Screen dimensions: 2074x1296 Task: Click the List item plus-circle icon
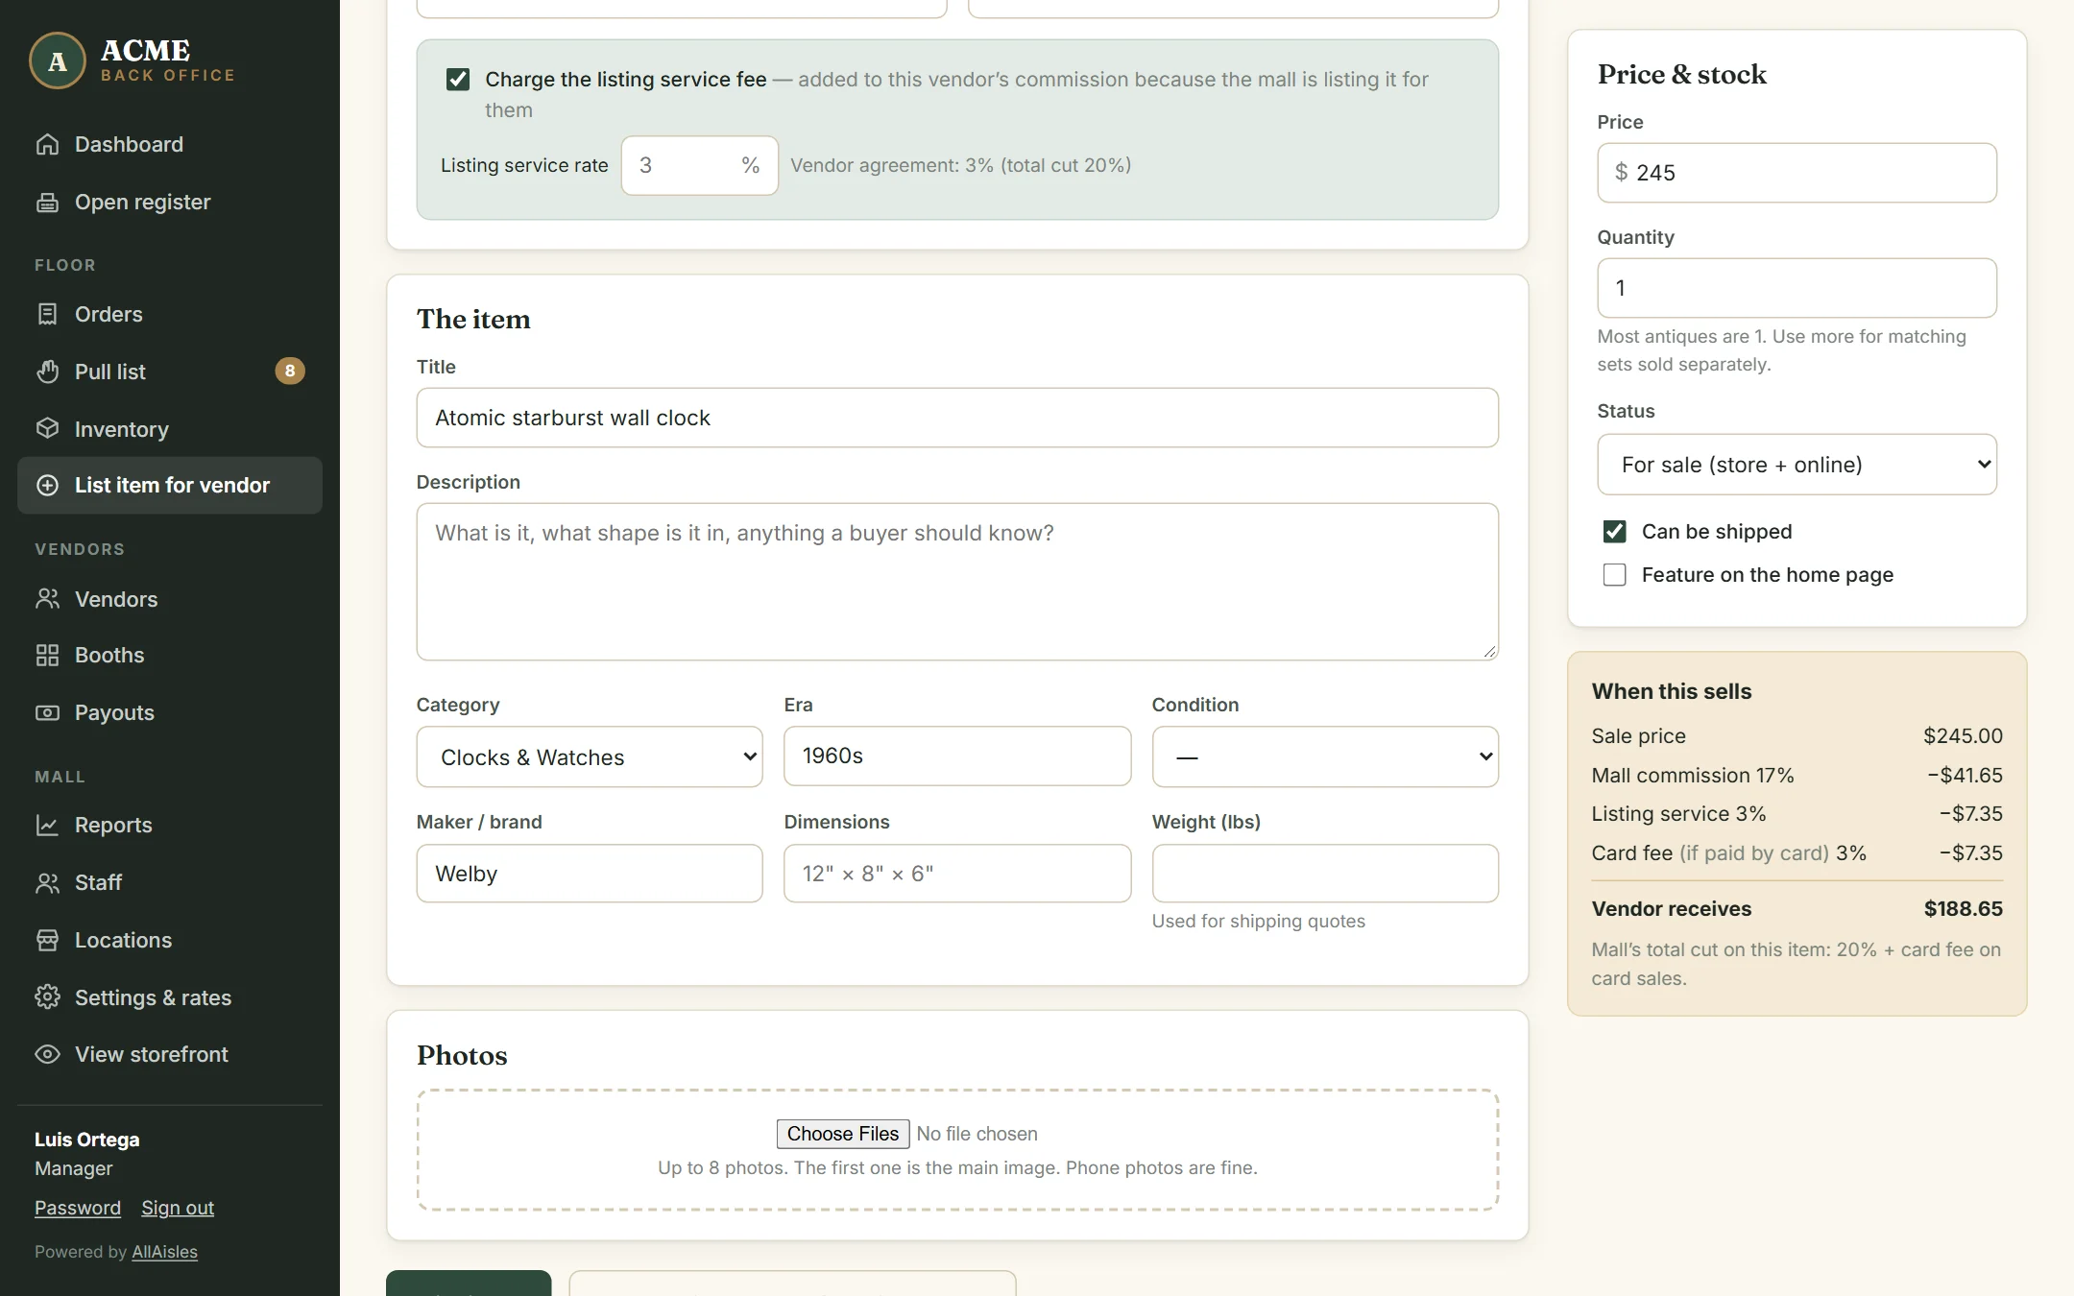(47, 485)
